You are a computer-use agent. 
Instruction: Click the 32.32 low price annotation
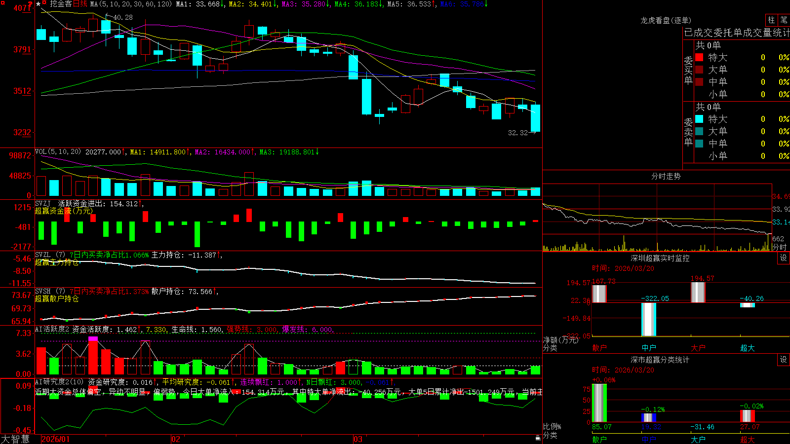click(x=518, y=133)
